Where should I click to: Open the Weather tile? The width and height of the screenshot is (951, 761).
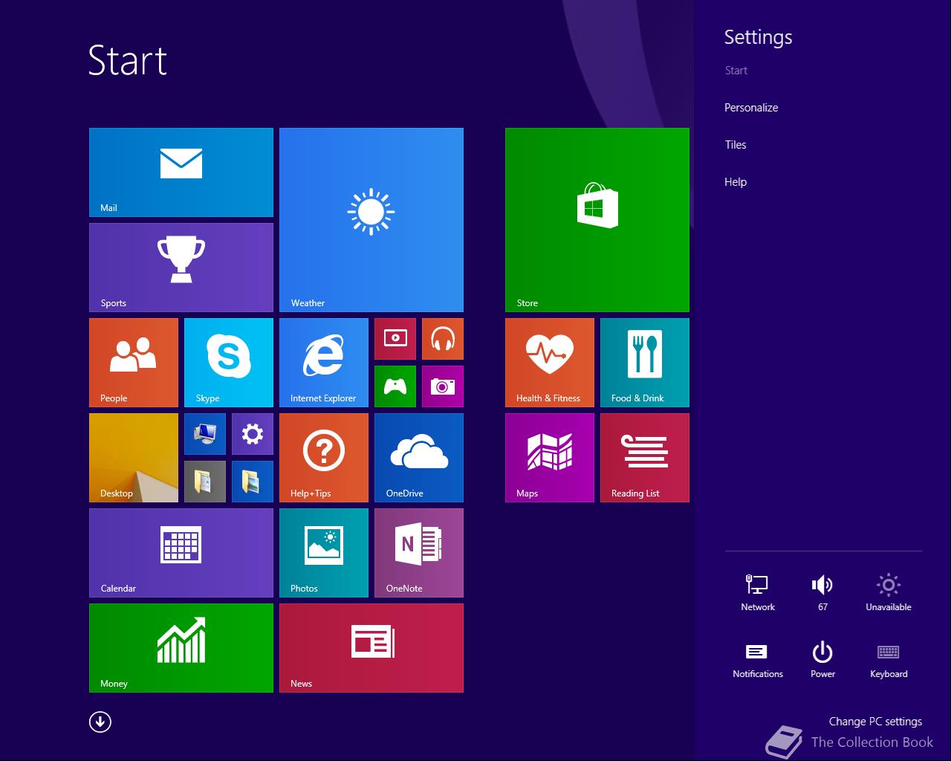371,220
